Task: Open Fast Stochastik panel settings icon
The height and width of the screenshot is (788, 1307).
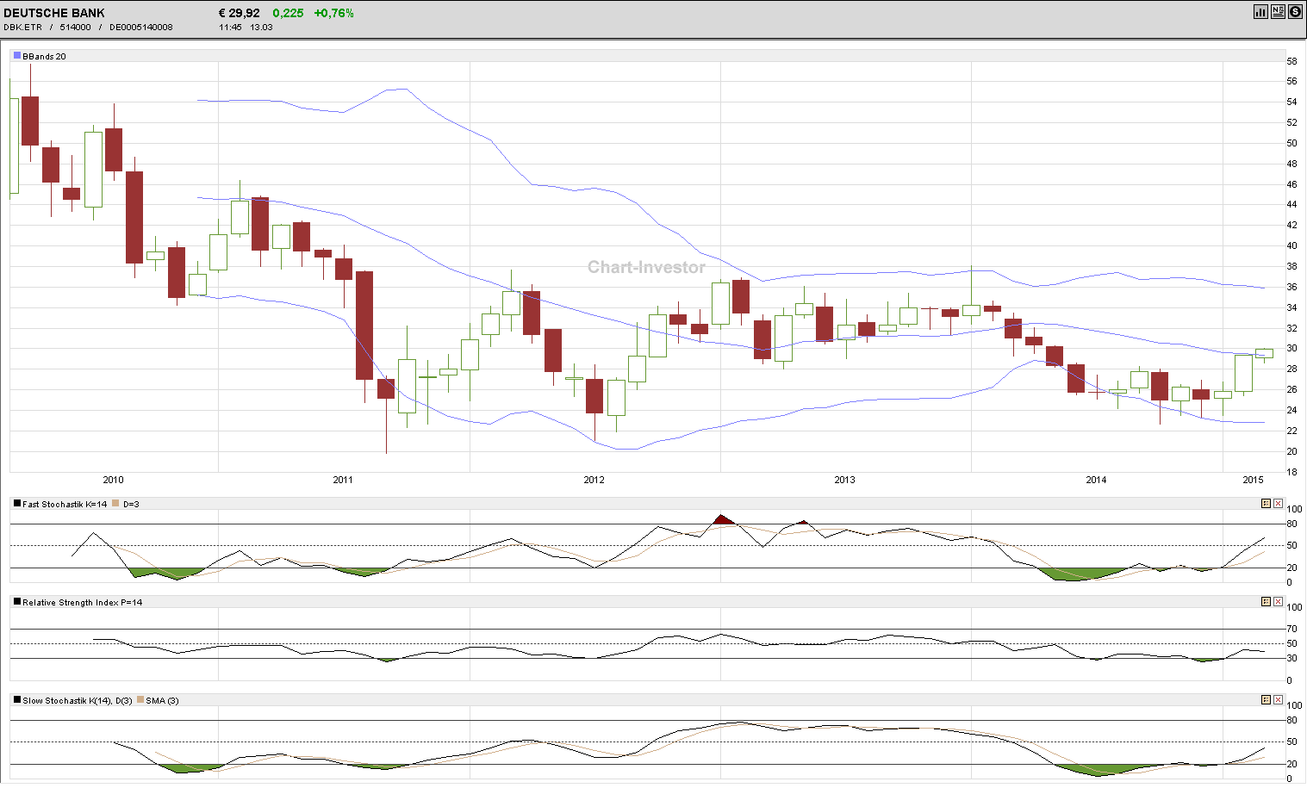Action: tap(1266, 504)
